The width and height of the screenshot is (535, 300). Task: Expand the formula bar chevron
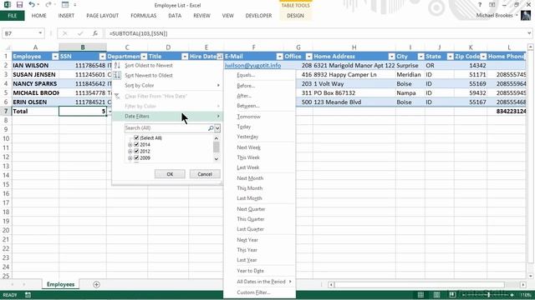click(529, 33)
